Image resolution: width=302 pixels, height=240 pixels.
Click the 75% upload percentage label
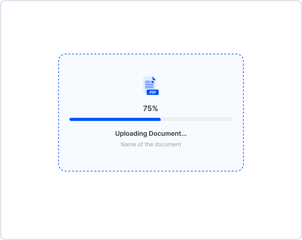[x=150, y=109]
